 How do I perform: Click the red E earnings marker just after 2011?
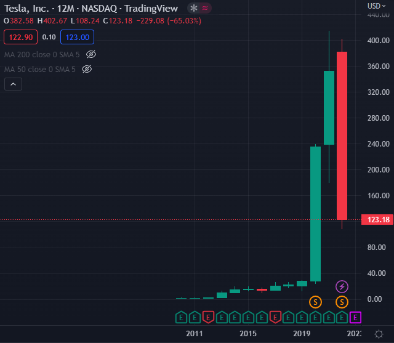(208, 317)
